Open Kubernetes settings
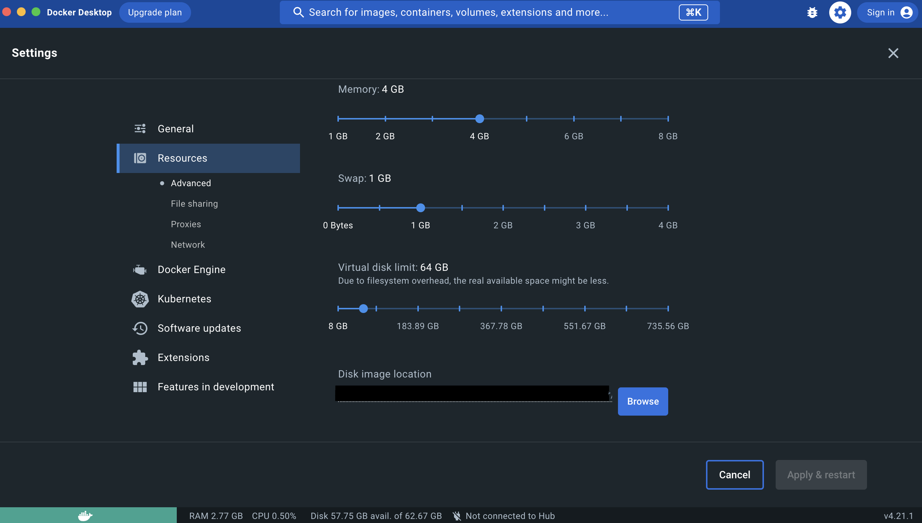Screen dimensions: 922x523 pyautogui.click(x=208, y=299)
